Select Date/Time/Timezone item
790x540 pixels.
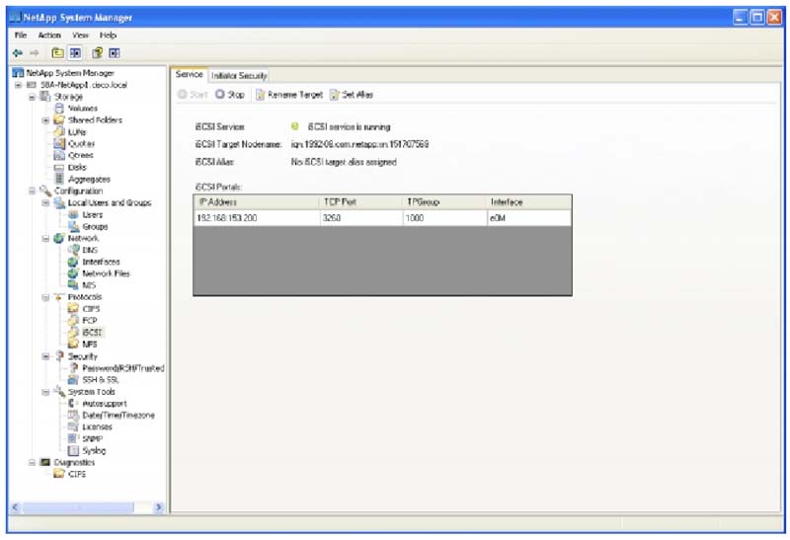pyautogui.click(x=118, y=415)
